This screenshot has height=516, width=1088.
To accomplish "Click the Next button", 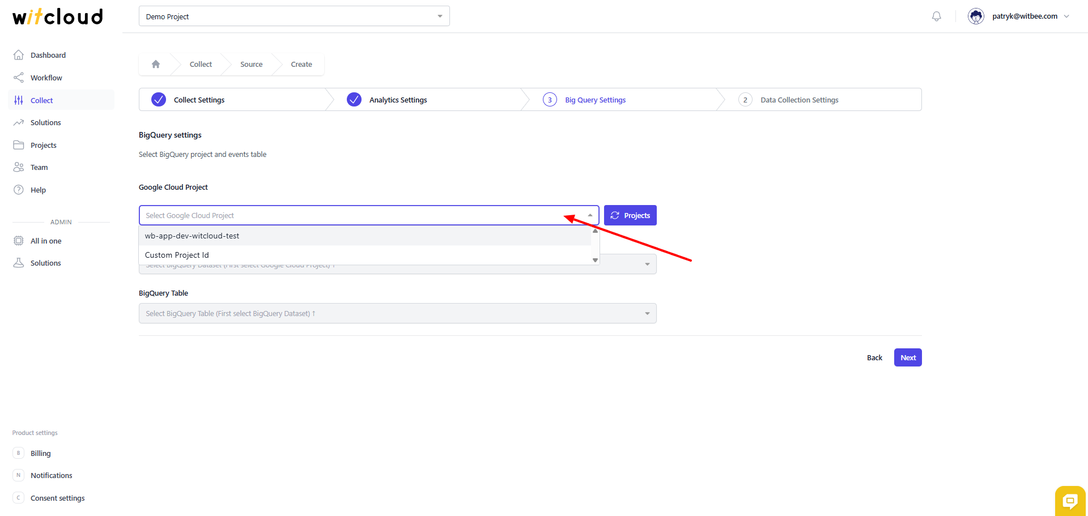I will click(908, 357).
